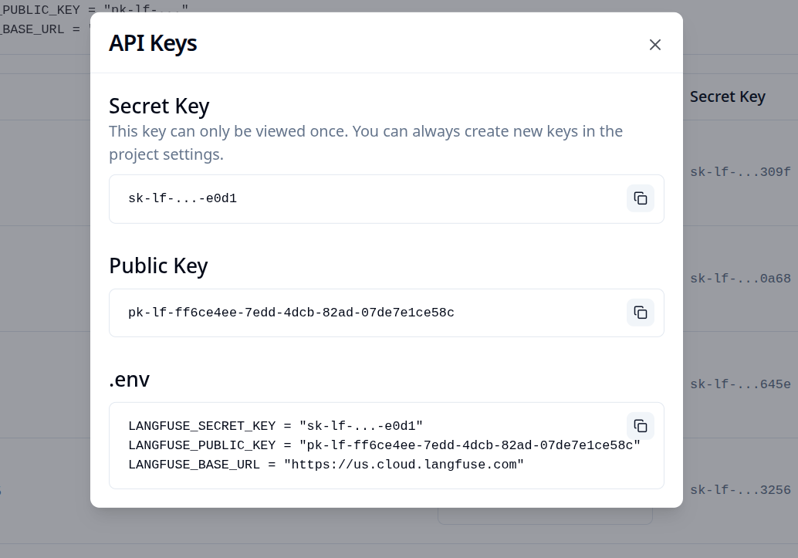Screen dimensions: 798x558
Task: Select the secret key text sk-lf-...-e0d1
Action: (x=182, y=198)
